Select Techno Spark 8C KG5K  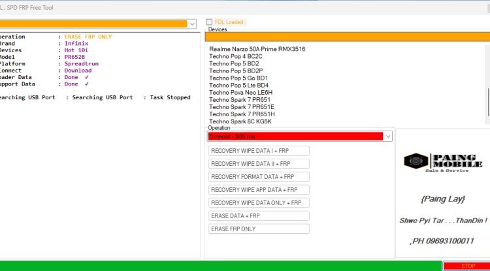coord(240,121)
